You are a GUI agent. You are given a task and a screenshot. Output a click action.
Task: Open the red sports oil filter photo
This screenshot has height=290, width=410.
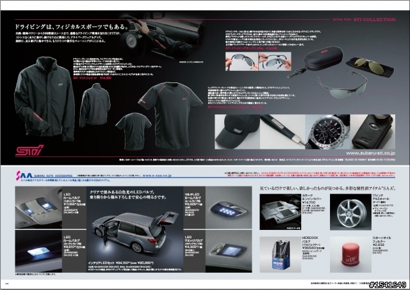click(x=350, y=254)
